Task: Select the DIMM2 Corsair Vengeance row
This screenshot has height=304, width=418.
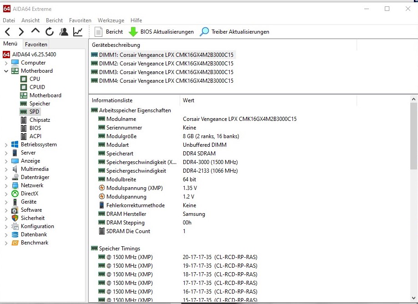Action: tap(162, 64)
